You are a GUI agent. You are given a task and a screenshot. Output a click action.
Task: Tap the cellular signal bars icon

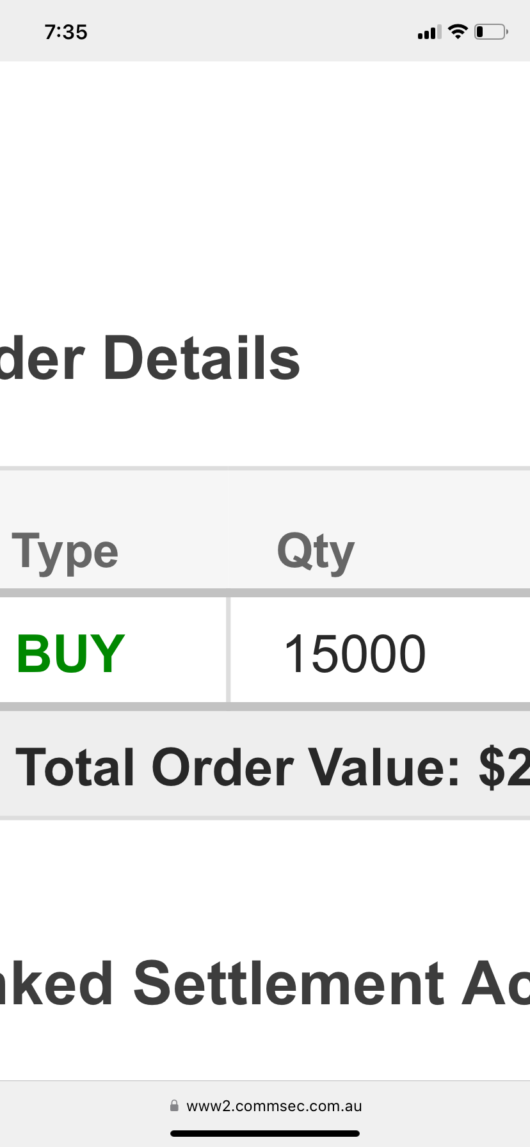tap(430, 32)
